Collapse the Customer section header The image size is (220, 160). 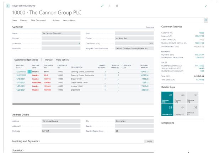17,27
